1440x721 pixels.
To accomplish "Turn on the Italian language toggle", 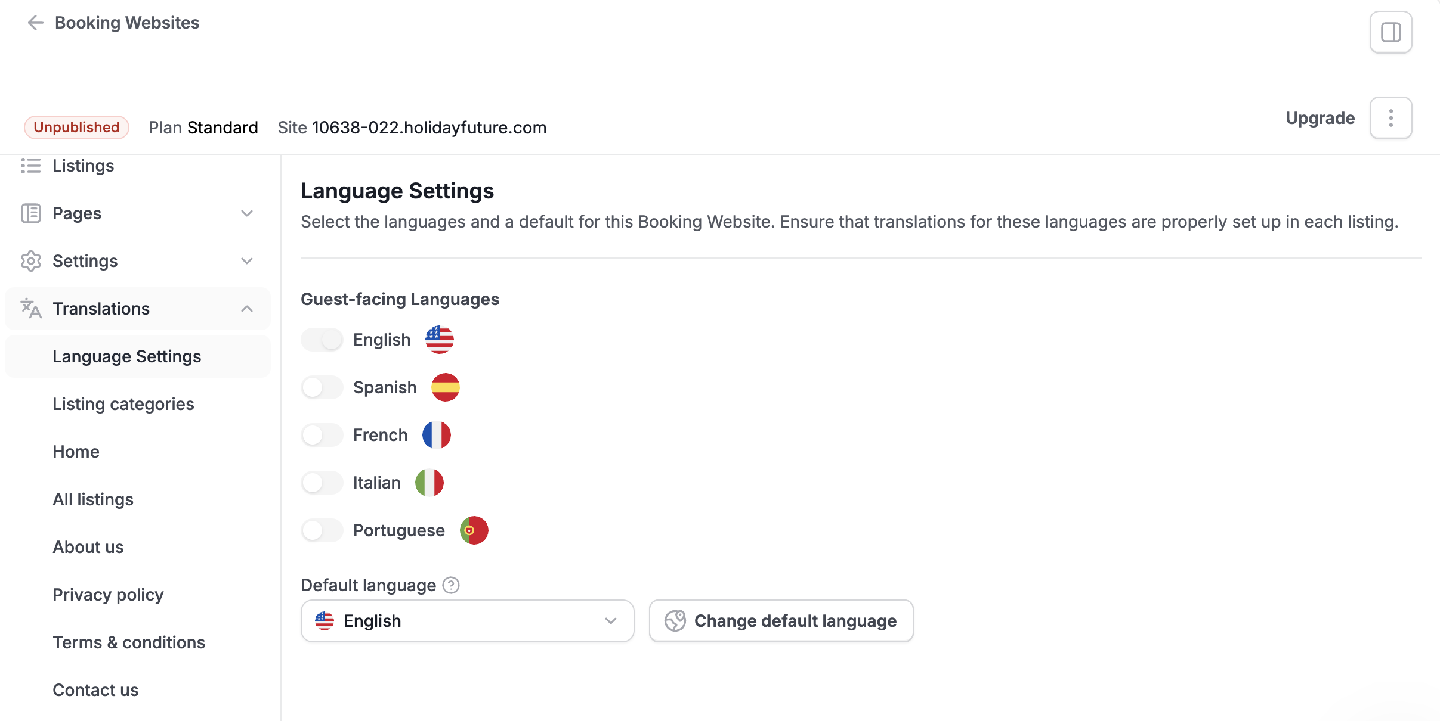I will click(322, 483).
